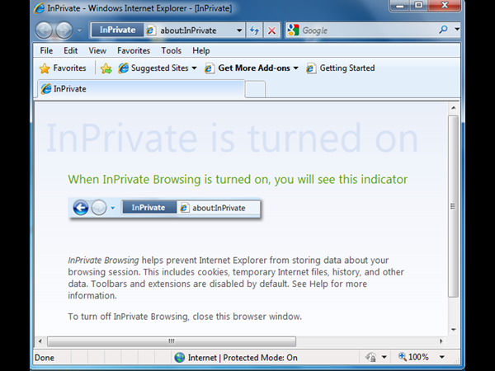
Task: Expand the address bar dropdown arrow
Action: coord(239,31)
